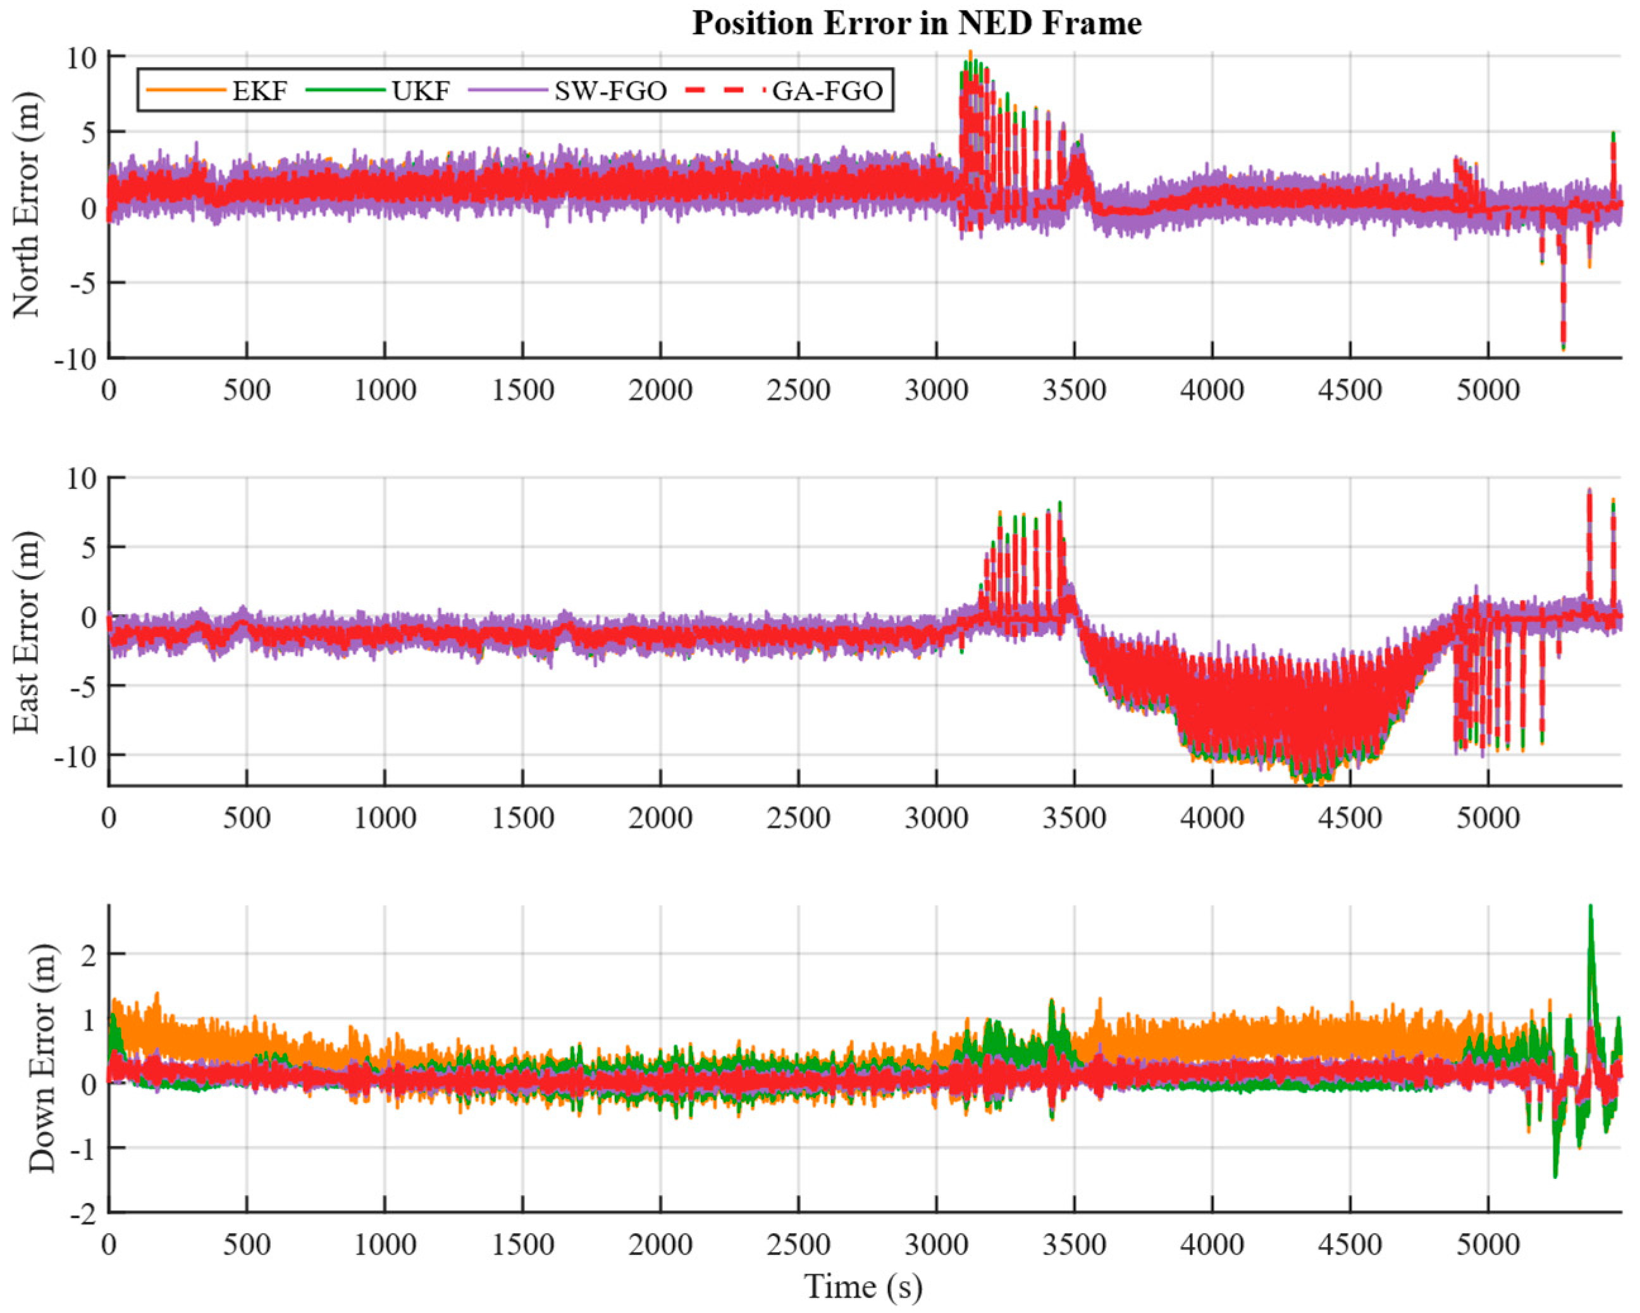Click the 1500 tick on East Error plot

coord(522,818)
